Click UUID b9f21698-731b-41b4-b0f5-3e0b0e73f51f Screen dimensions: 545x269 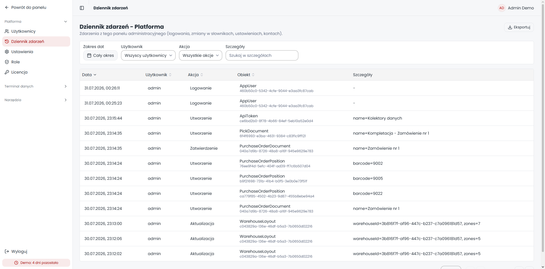(273, 181)
